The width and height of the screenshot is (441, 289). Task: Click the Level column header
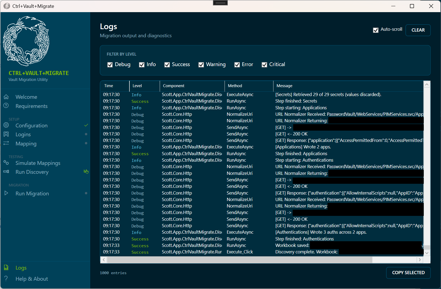click(x=145, y=86)
